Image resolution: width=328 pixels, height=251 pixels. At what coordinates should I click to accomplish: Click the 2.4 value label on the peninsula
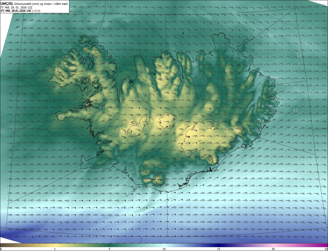[61, 117]
